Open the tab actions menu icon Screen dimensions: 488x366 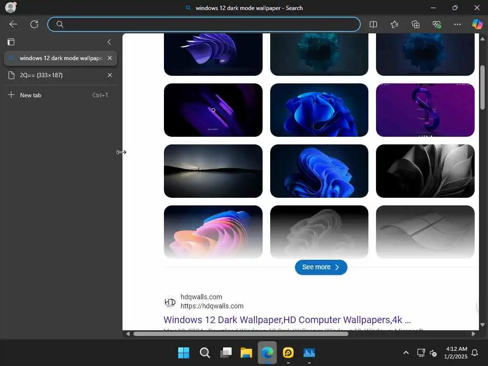(x=11, y=42)
